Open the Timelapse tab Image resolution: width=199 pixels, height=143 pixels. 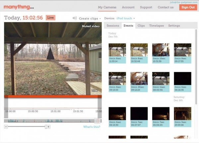157,25
